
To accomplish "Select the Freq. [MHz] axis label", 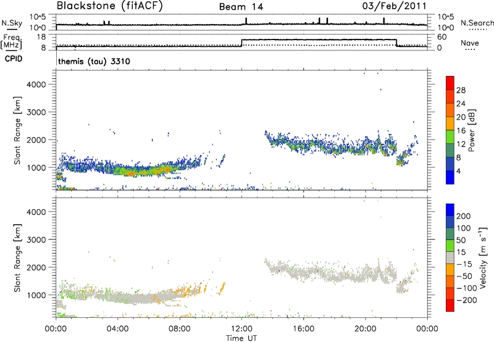I will pos(11,42).
